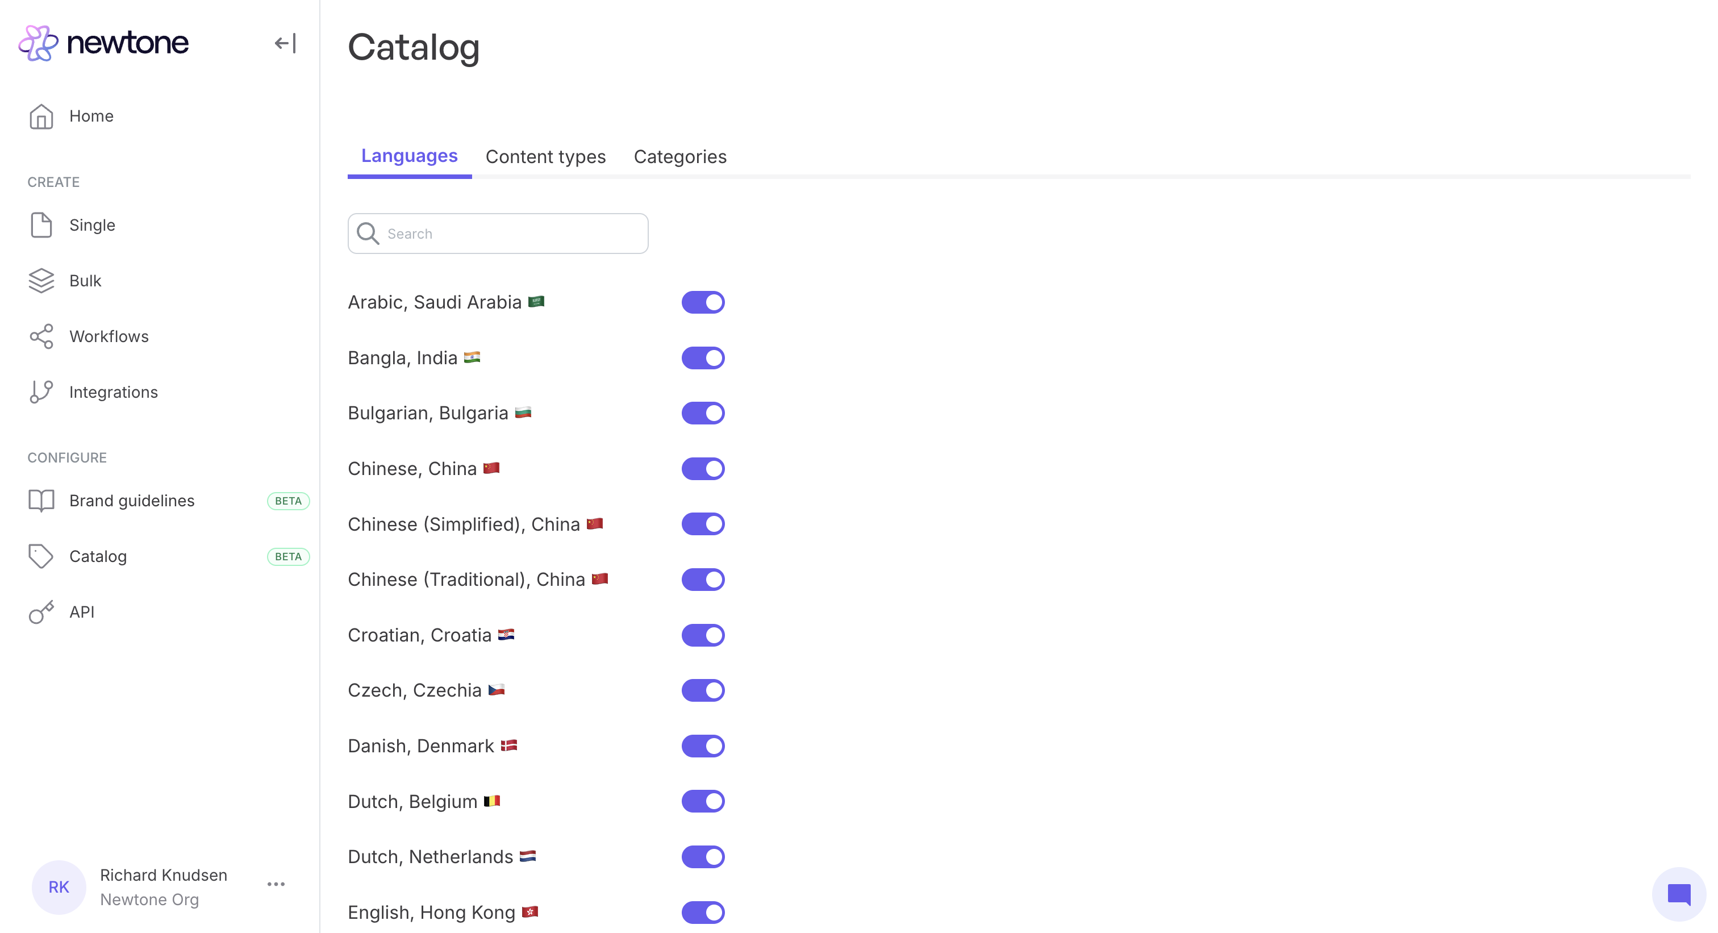Turn off Croatian, Croatia toggle
The image size is (1718, 933).
703,635
